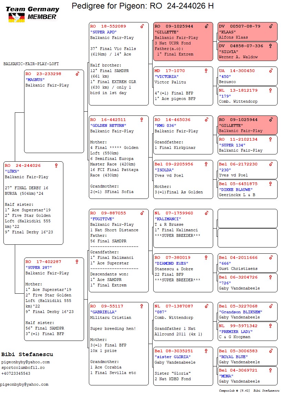Click male symbol on "230" Yves vd Poel card

click(x=271, y=164)
